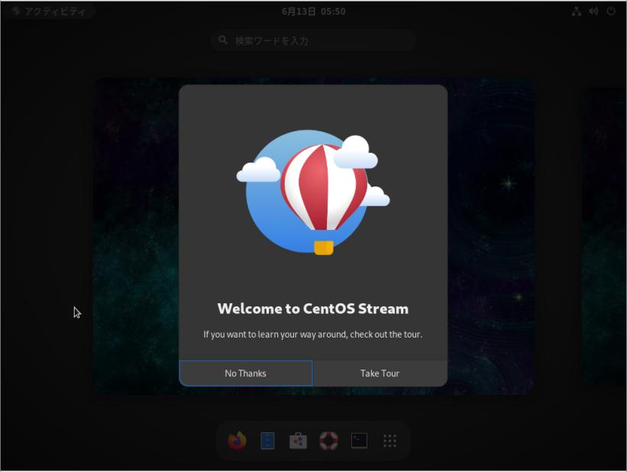Click the Welcome to CentOS Stream heading

[x=313, y=309]
